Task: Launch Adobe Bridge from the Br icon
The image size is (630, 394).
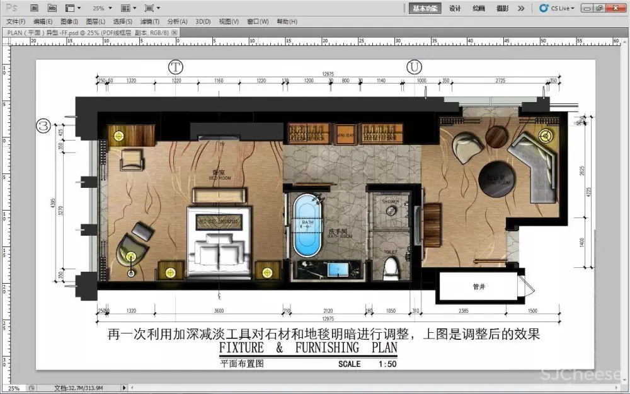Action: [35, 8]
